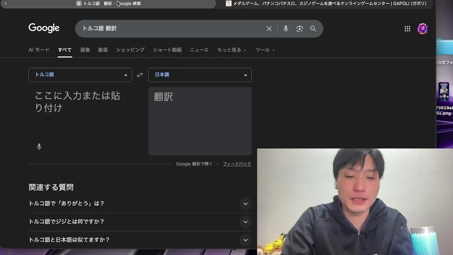The height and width of the screenshot is (255, 453).
Task: Switch to the GAPOLI browser tab
Action: pos(326,4)
